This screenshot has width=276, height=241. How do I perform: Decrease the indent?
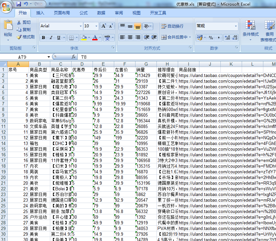click(x=146, y=37)
